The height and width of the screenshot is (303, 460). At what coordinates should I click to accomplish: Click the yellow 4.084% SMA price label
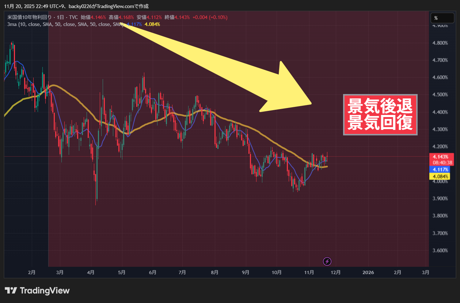440,177
